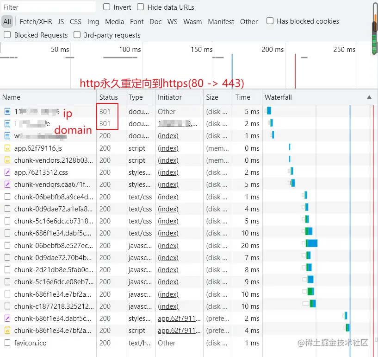Click file icon of chunk-5c16e6dc.e08eb7 row
Viewport: 378px width, 357px height.
click(7, 281)
